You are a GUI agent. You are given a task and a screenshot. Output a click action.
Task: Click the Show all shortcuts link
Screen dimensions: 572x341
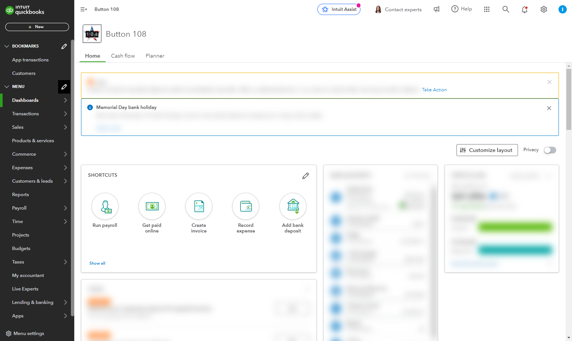coord(97,264)
